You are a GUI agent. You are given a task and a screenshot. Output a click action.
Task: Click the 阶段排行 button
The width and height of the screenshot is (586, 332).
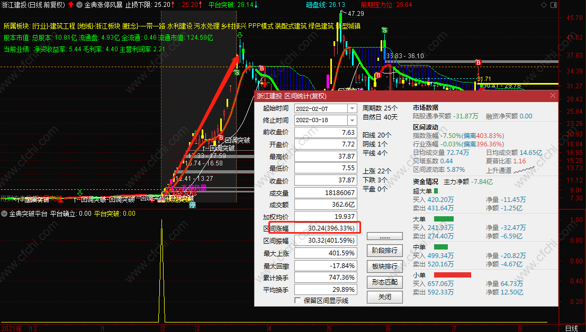(384, 250)
